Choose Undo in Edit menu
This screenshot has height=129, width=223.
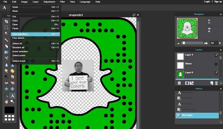(35, 7)
